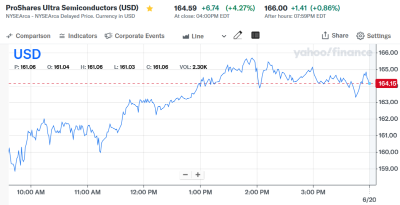
Task: Expand the chart type dropdown arrow
Action: (223, 36)
